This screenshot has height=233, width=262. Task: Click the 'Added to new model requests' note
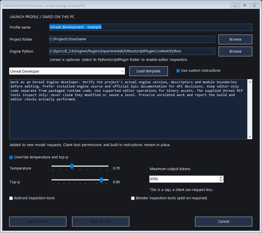coord(90,145)
